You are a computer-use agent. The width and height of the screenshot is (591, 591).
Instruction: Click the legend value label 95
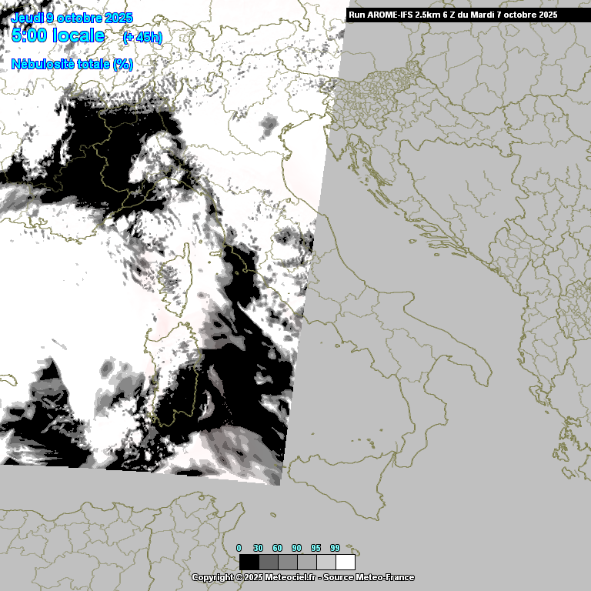coord(316,548)
